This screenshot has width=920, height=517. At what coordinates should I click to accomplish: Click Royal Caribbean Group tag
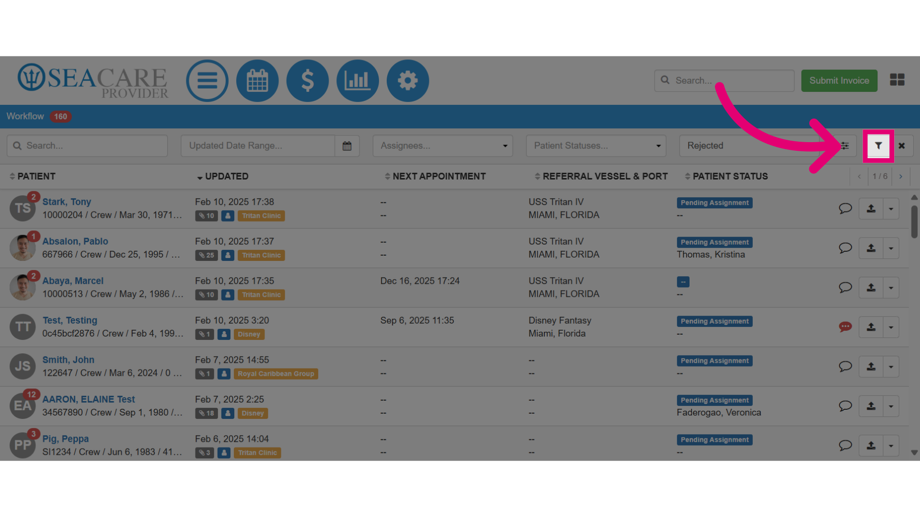pyautogui.click(x=276, y=374)
